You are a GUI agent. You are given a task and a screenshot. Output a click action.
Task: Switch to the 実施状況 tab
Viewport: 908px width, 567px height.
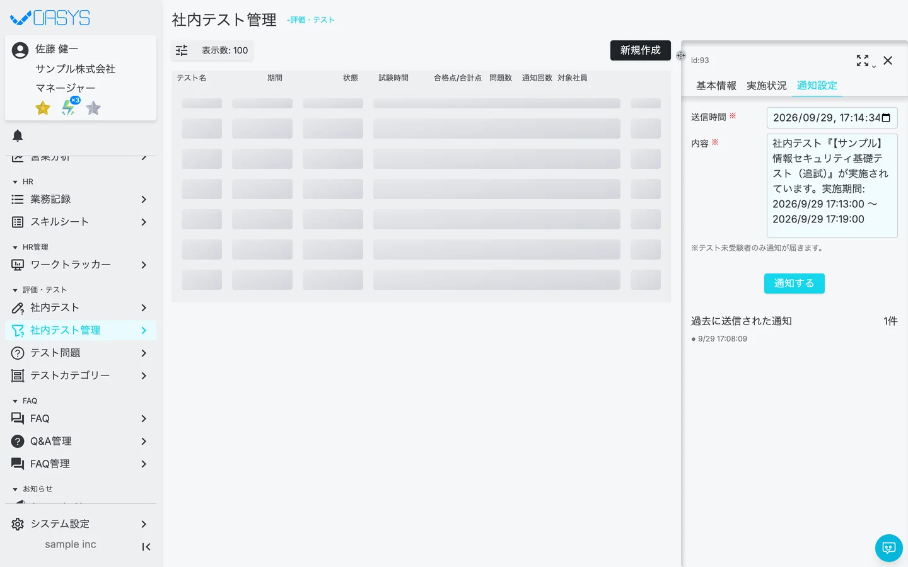pyautogui.click(x=767, y=86)
